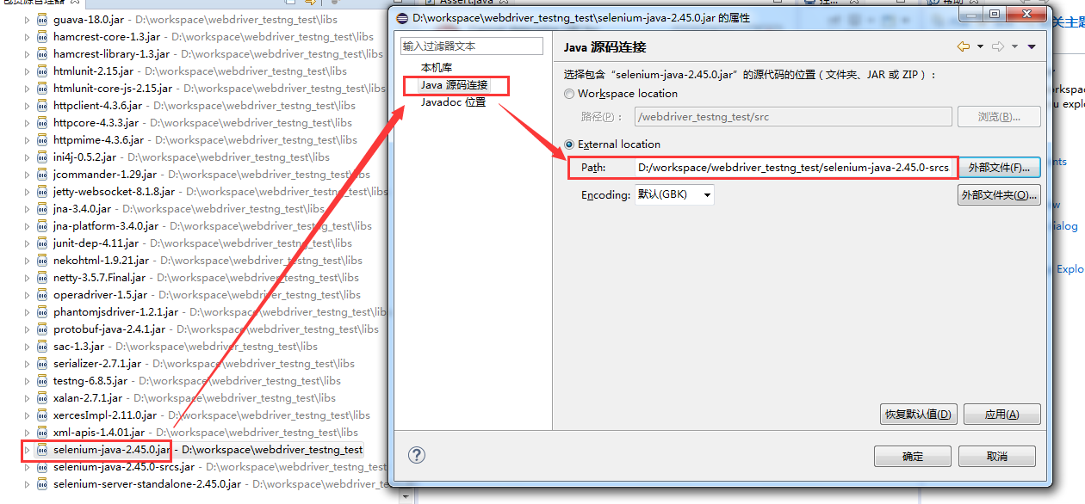This screenshot has width=1085, height=504.
Task: Click the jar icon of phantomjsdriver-1.2.1.jar
Action: tap(42, 311)
